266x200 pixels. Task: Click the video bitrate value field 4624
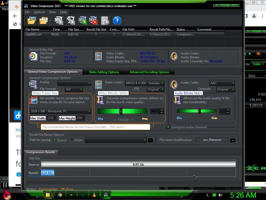pos(155,111)
